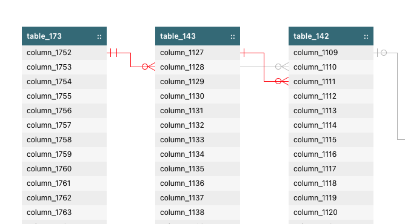This screenshot has height=224, width=405.
Task: Select column_1115 row
Action: click(x=331, y=140)
